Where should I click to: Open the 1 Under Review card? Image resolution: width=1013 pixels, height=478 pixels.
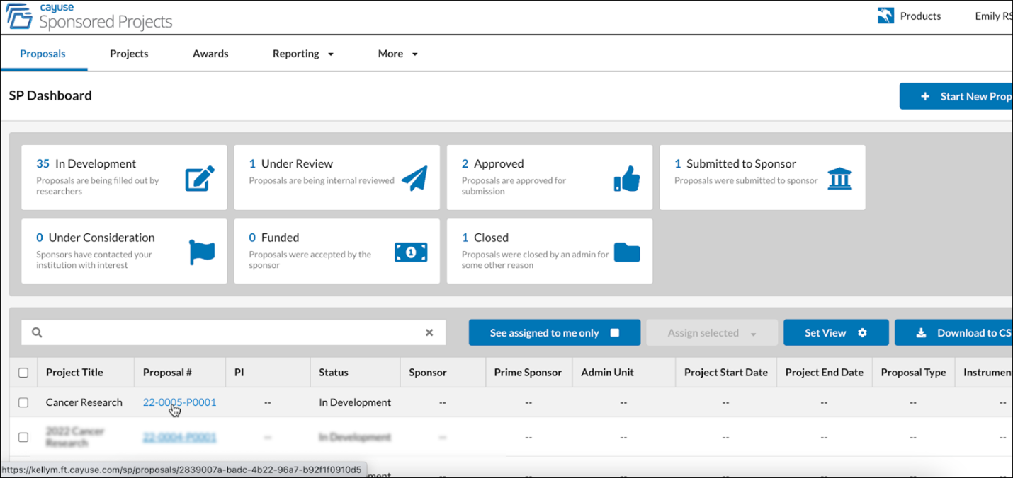coord(336,177)
